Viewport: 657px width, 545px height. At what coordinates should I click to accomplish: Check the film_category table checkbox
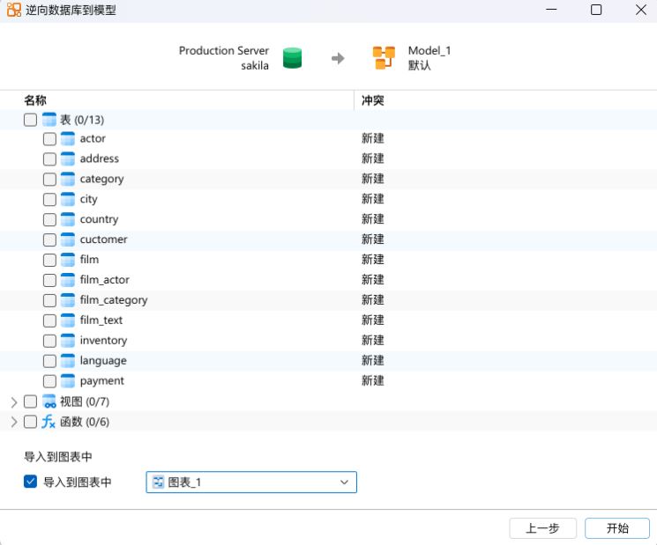pos(49,300)
